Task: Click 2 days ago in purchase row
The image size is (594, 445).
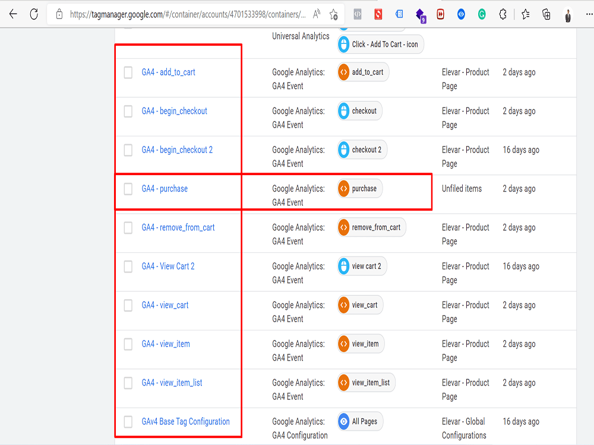Action: coord(519,189)
